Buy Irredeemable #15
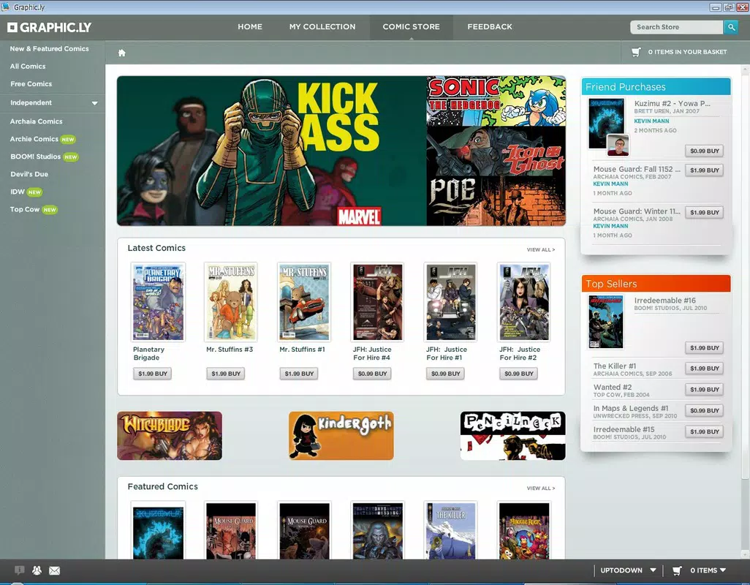The height and width of the screenshot is (585, 750). [704, 431]
